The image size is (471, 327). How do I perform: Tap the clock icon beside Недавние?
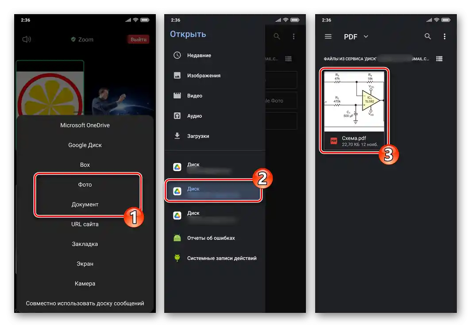coord(177,55)
